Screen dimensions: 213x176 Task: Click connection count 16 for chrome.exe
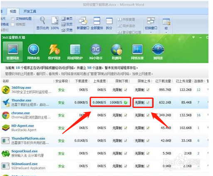(198, 115)
